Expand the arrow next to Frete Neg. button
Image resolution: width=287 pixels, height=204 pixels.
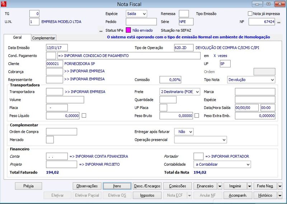(x=280, y=186)
